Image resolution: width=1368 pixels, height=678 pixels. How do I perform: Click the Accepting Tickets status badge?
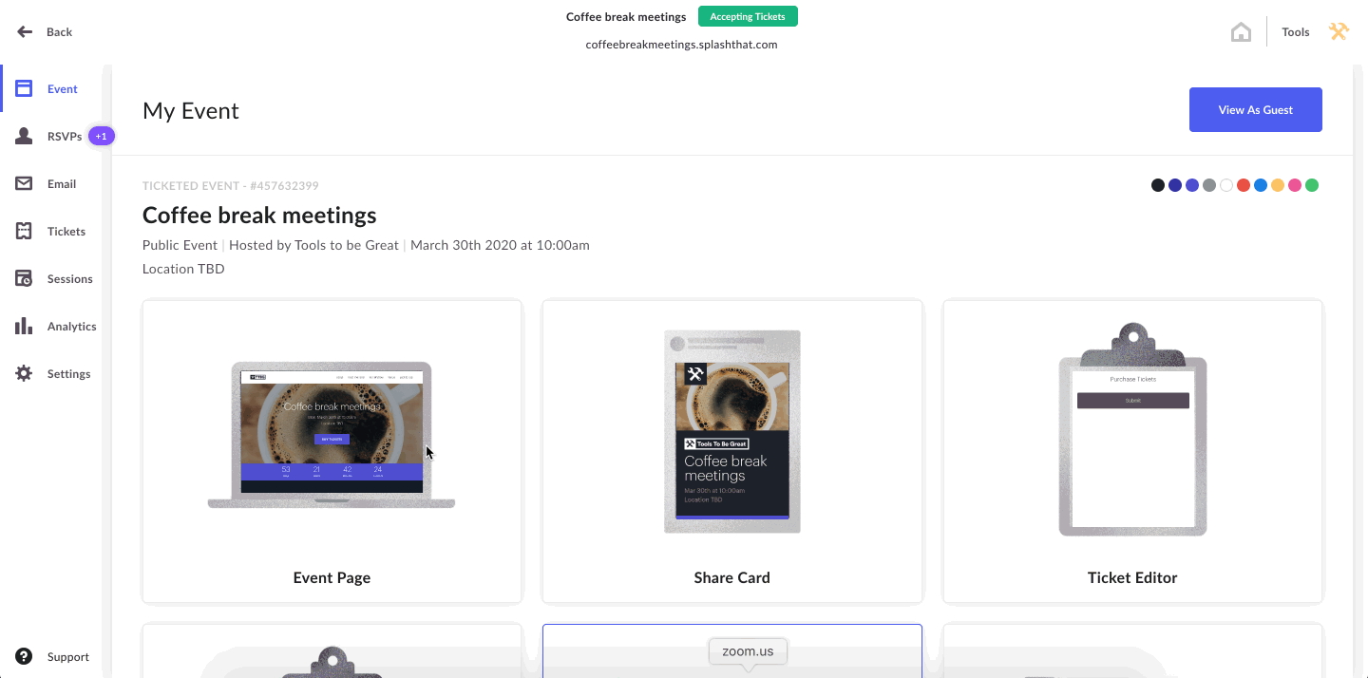[748, 16]
